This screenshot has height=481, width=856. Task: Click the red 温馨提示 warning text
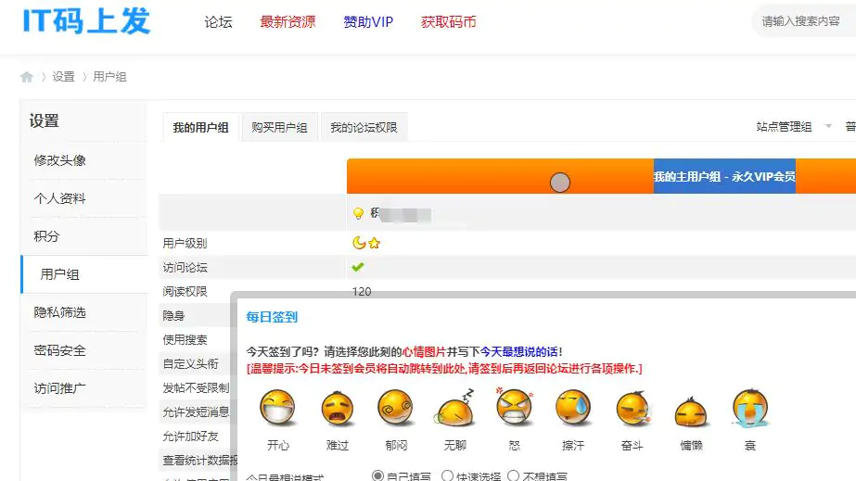point(444,369)
